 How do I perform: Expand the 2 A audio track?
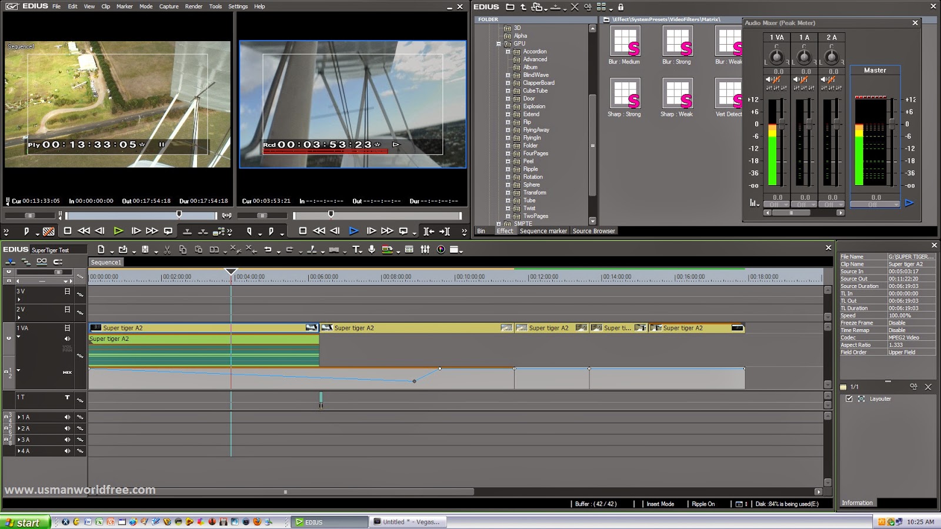click(x=19, y=428)
